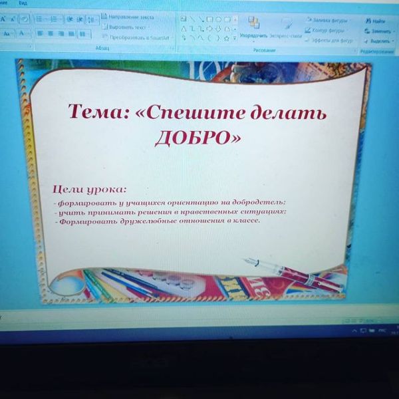Select the star shape in shapes gallery
The width and height of the screenshot is (399, 399).
225,38
